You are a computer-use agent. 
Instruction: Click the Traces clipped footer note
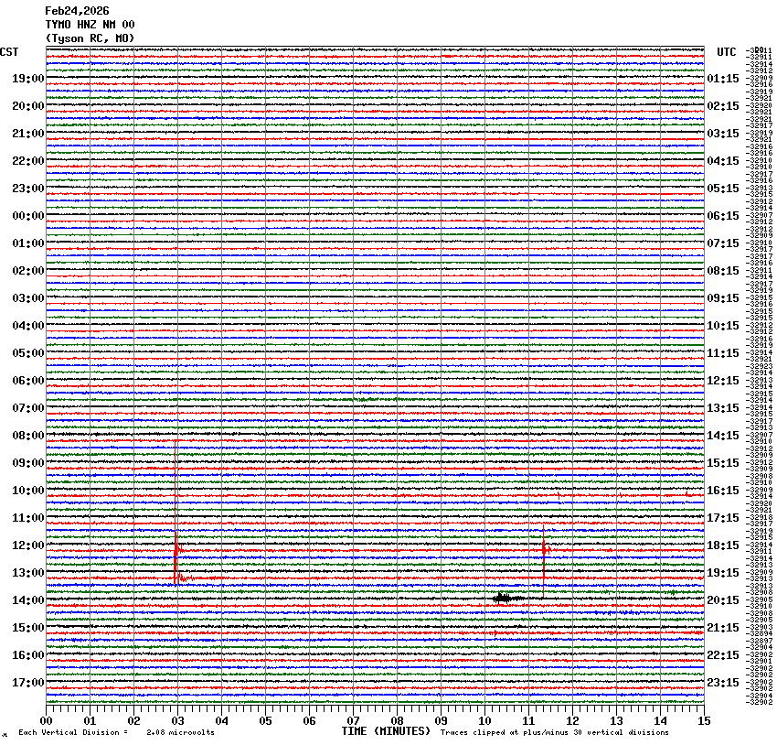click(554, 732)
